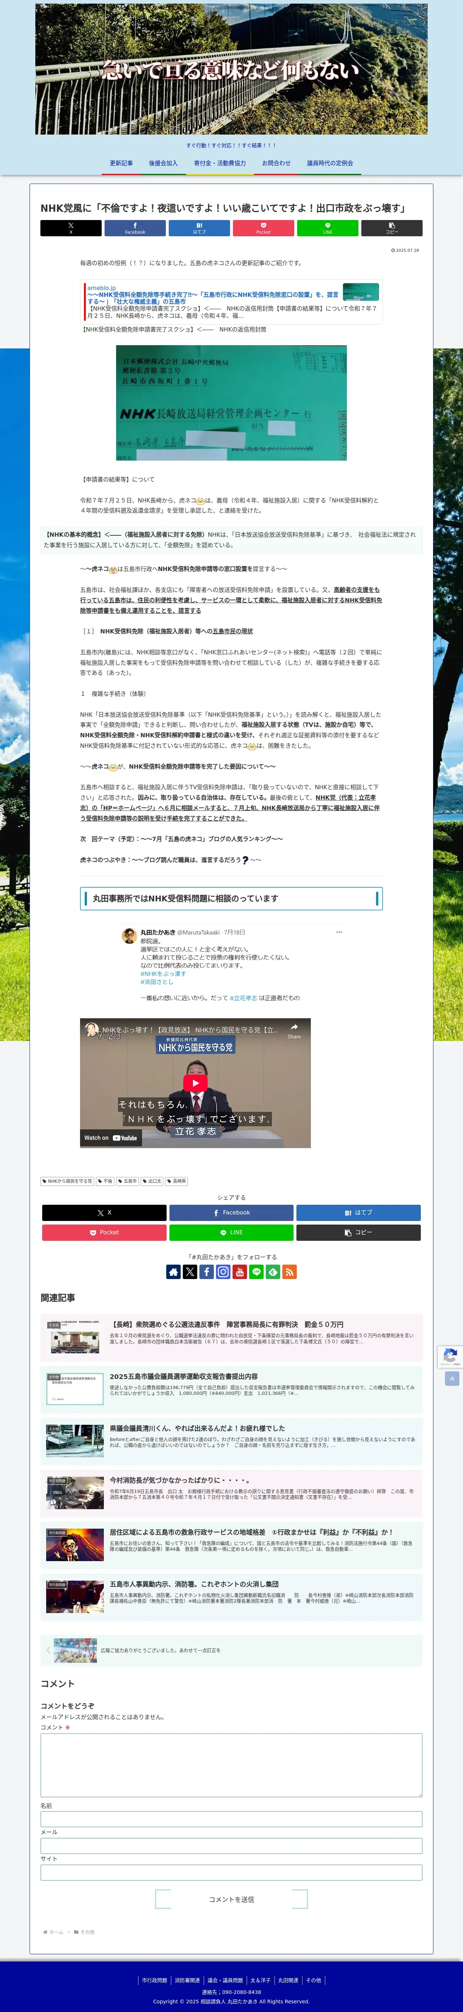Click the コメント text area

click(x=231, y=1765)
